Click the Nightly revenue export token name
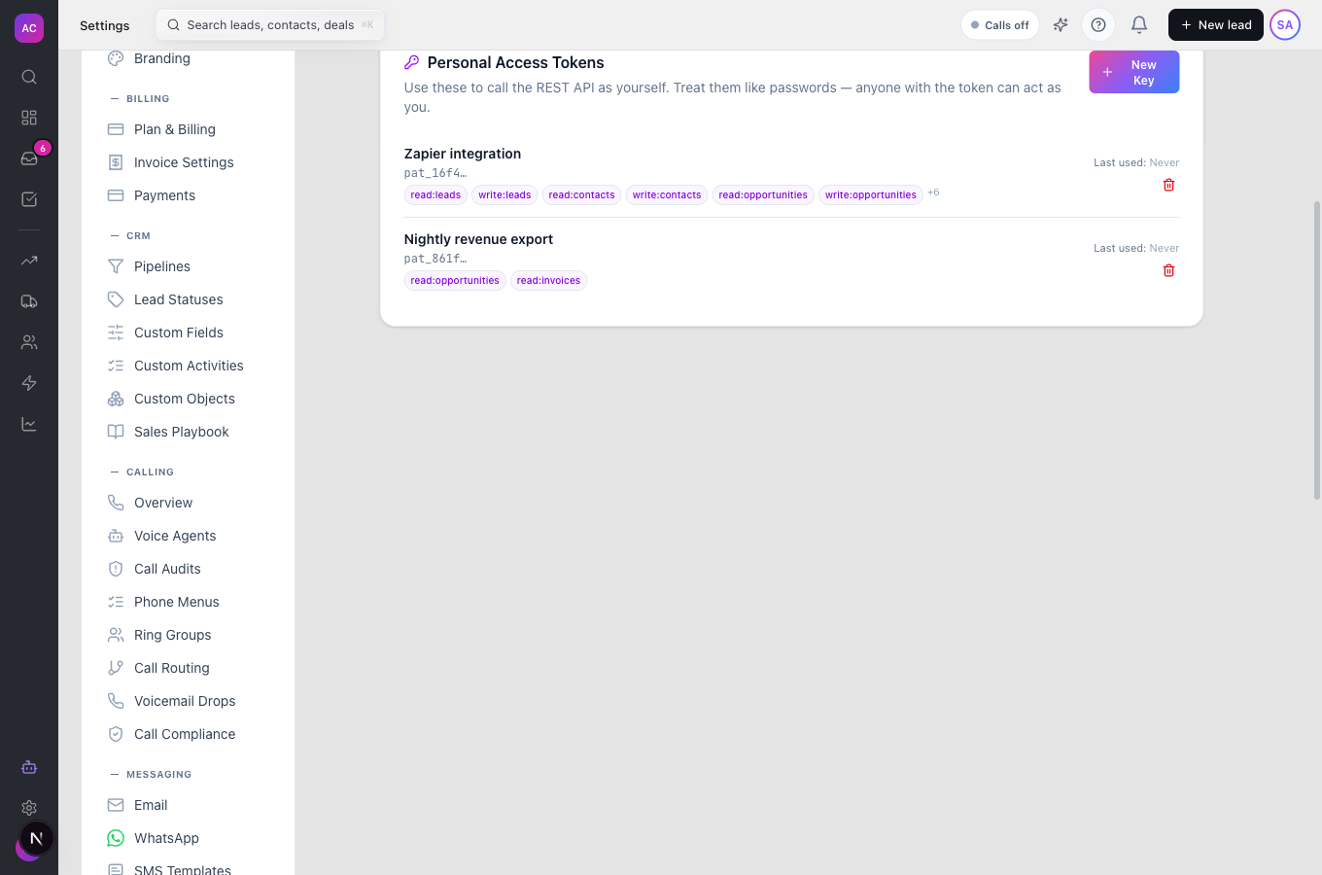The width and height of the screenshot is (1322, 875). click(478, 239)
